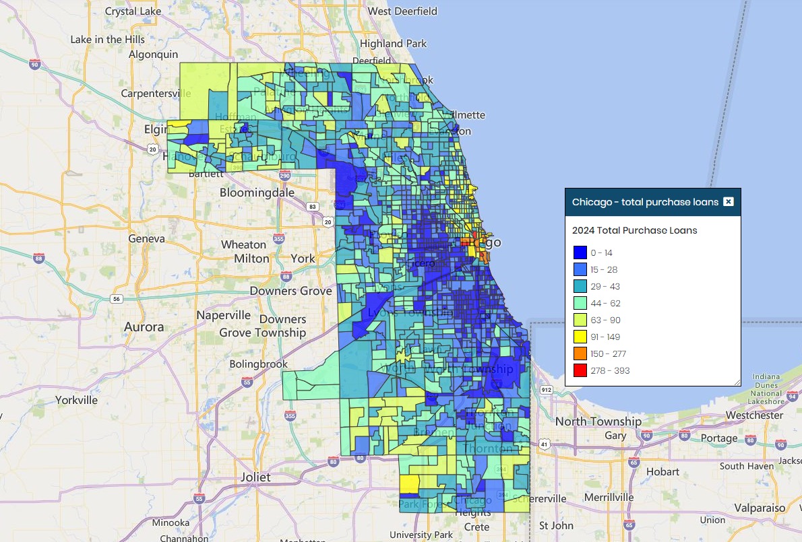Click the Naperville city label

[224, 315]
